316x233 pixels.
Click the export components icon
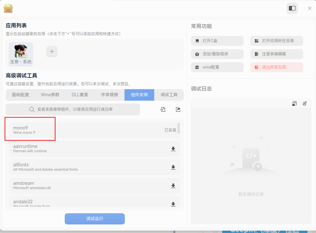178,109
